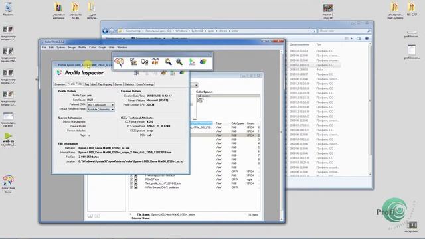Click first header icon next to Profile Inspector title
This screenshot has width=425, height=239.
pos(137,73)
